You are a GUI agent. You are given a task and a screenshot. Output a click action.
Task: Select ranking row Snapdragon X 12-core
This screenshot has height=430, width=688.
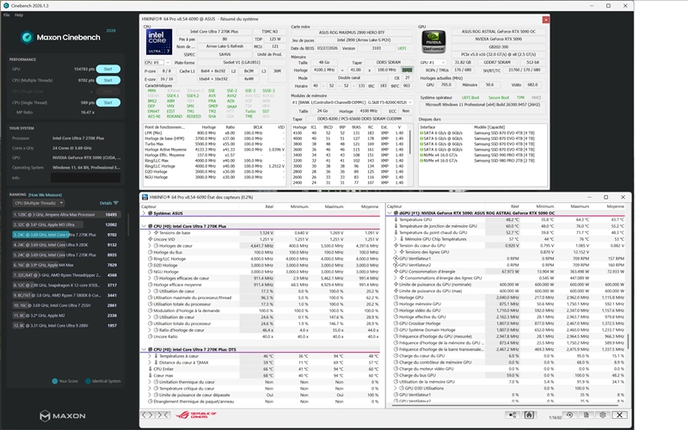[65, 286]
